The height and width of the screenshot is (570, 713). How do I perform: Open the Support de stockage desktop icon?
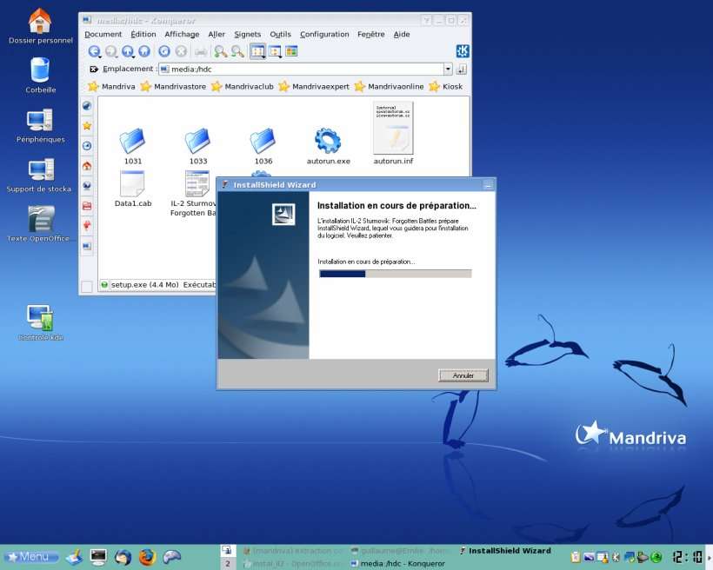point(39,176)
